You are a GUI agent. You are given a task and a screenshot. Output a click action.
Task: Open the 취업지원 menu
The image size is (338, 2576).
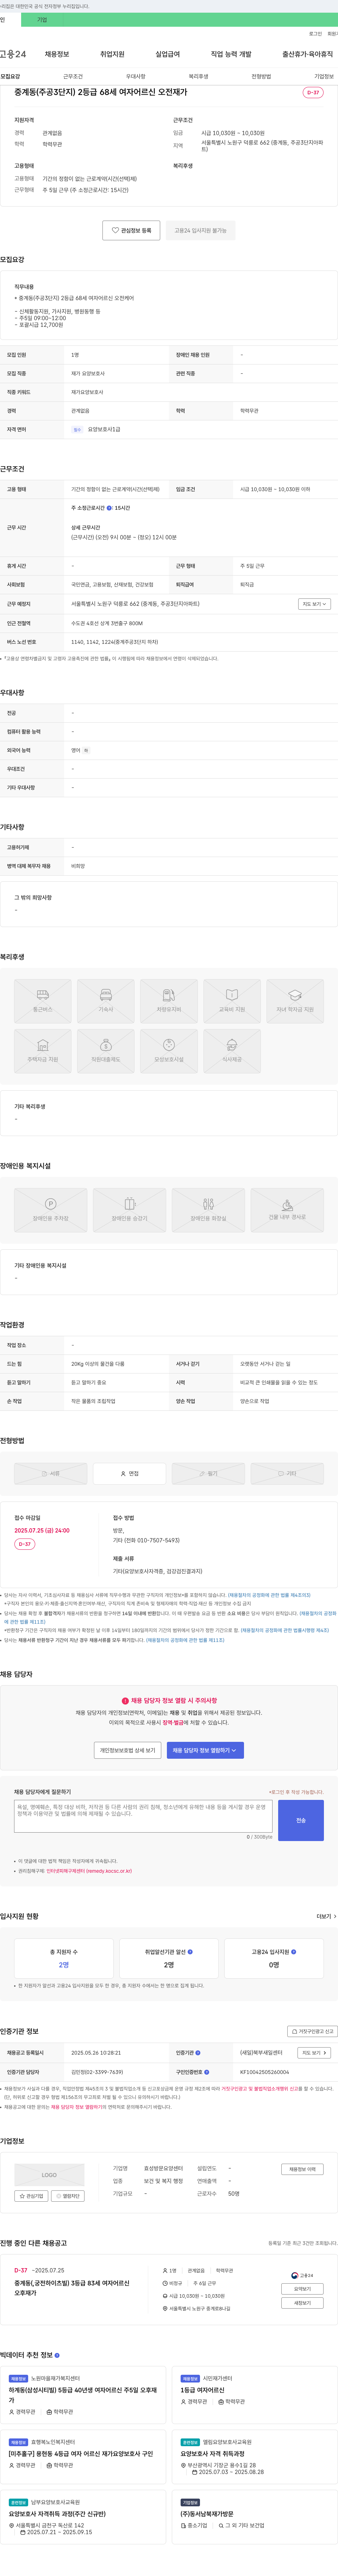(112, 54)
